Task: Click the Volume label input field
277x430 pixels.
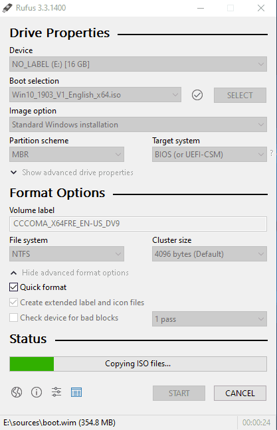Action: (138, 224)
